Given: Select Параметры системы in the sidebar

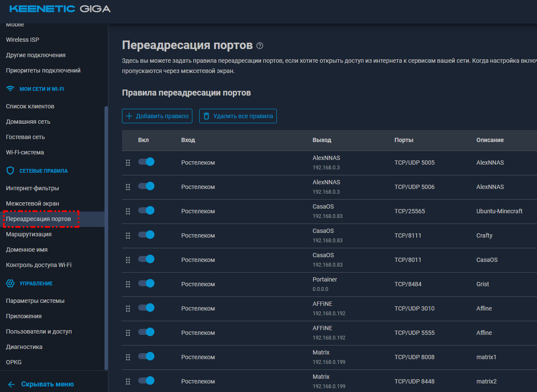Looking at the screenshot, I should [x=35, y=301].
